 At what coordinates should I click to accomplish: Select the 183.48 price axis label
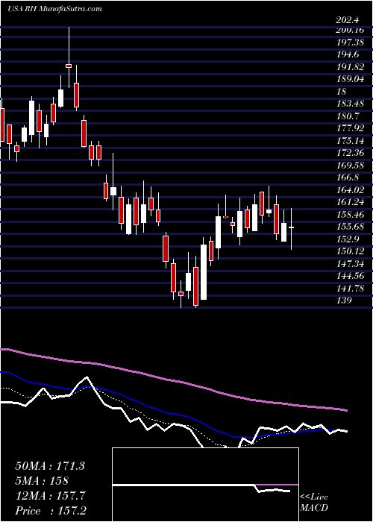[349, 104]
